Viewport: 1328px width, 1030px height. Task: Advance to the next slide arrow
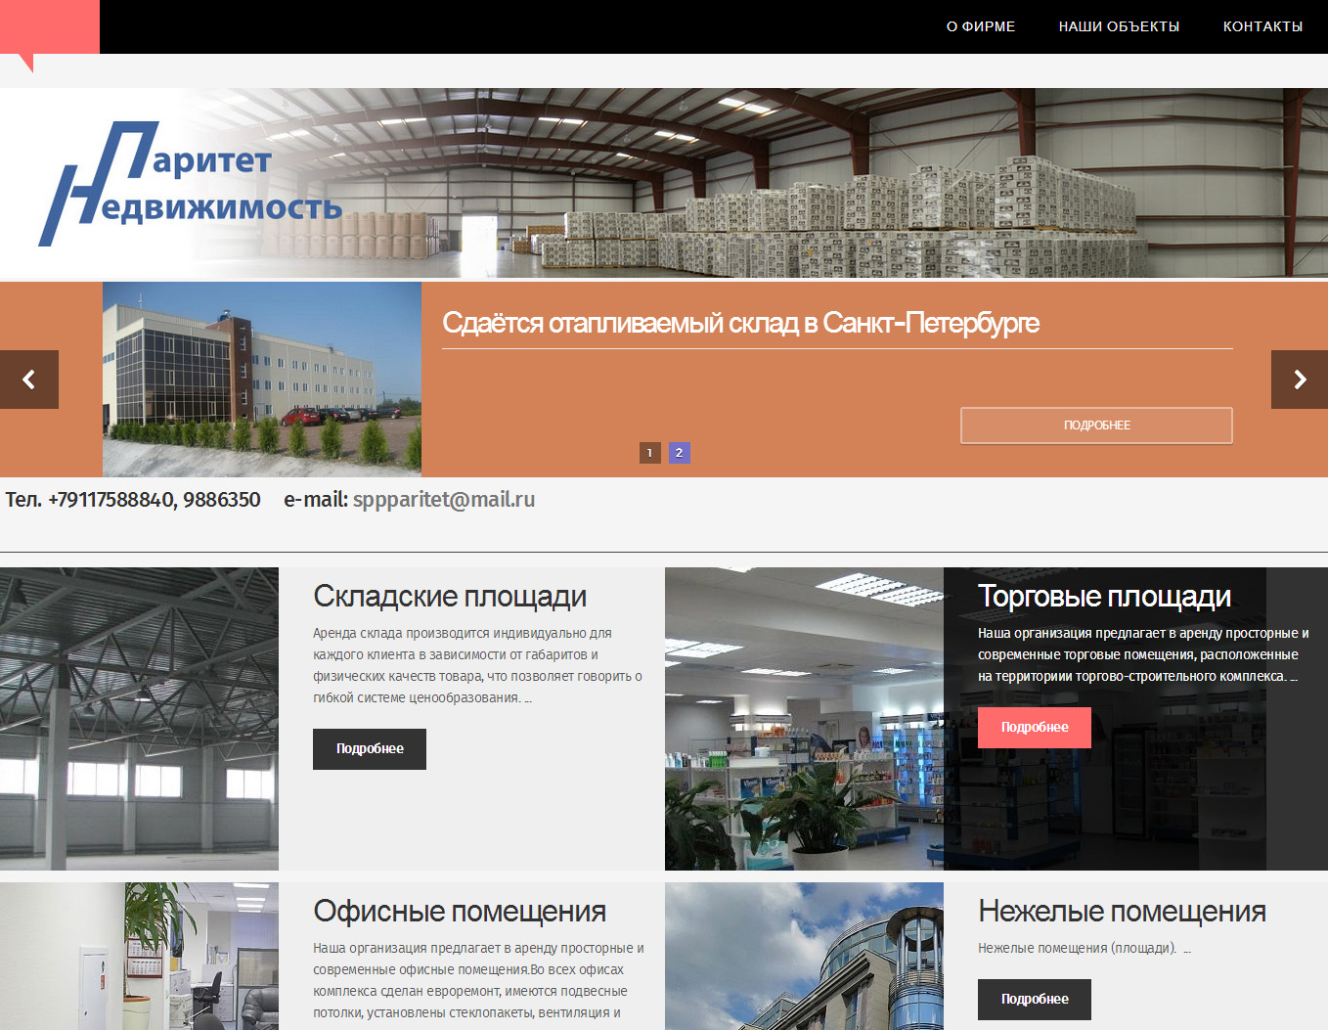click(x=1299, y=380)
